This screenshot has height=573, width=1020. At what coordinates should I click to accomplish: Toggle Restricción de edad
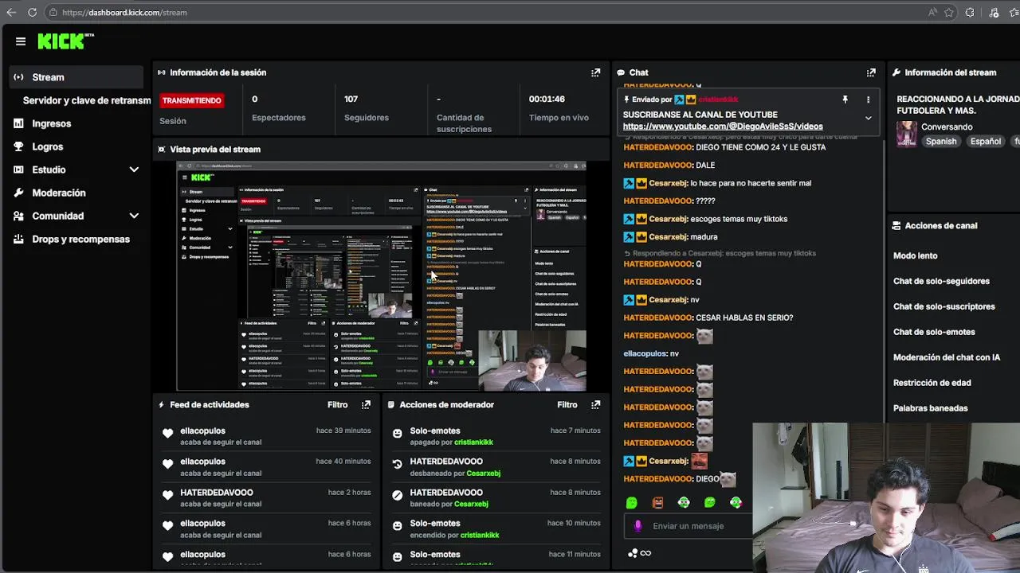[x=932, y=383]
